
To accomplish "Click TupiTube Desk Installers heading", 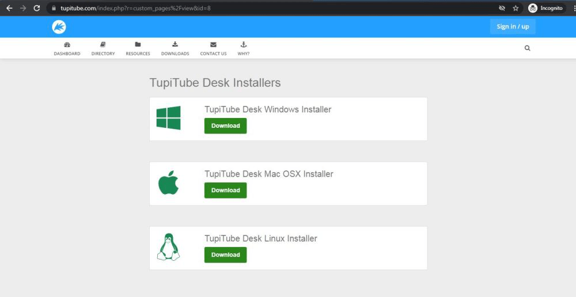I will [215, 83].
